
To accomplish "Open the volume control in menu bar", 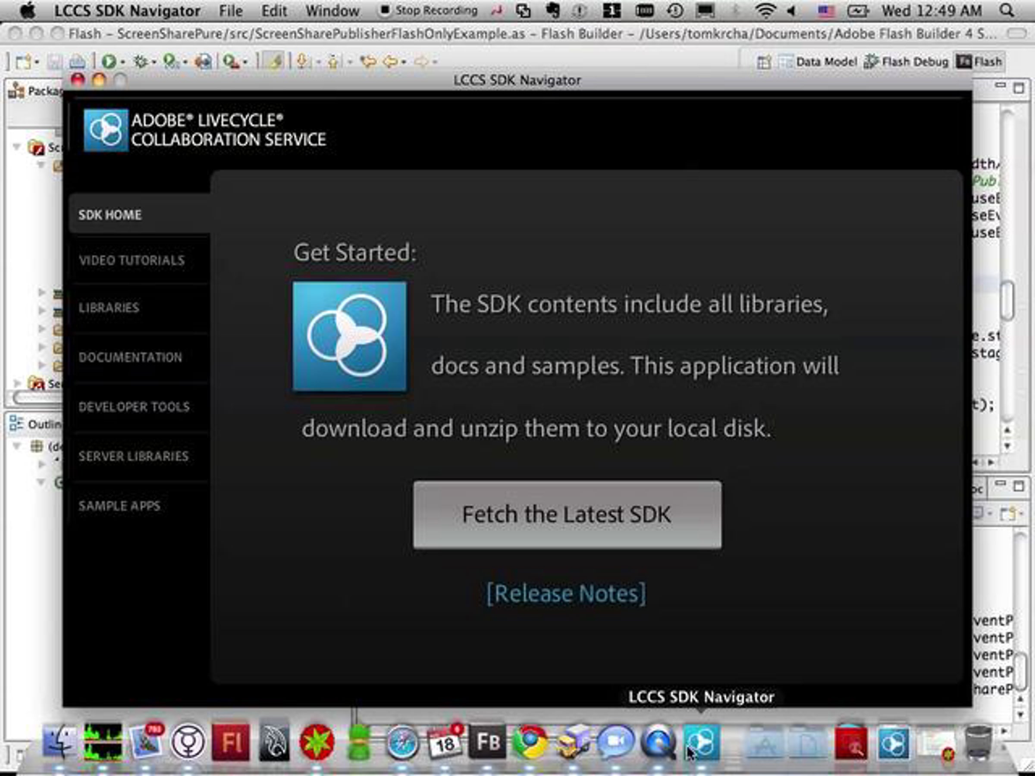I will (x=792, y=11).
